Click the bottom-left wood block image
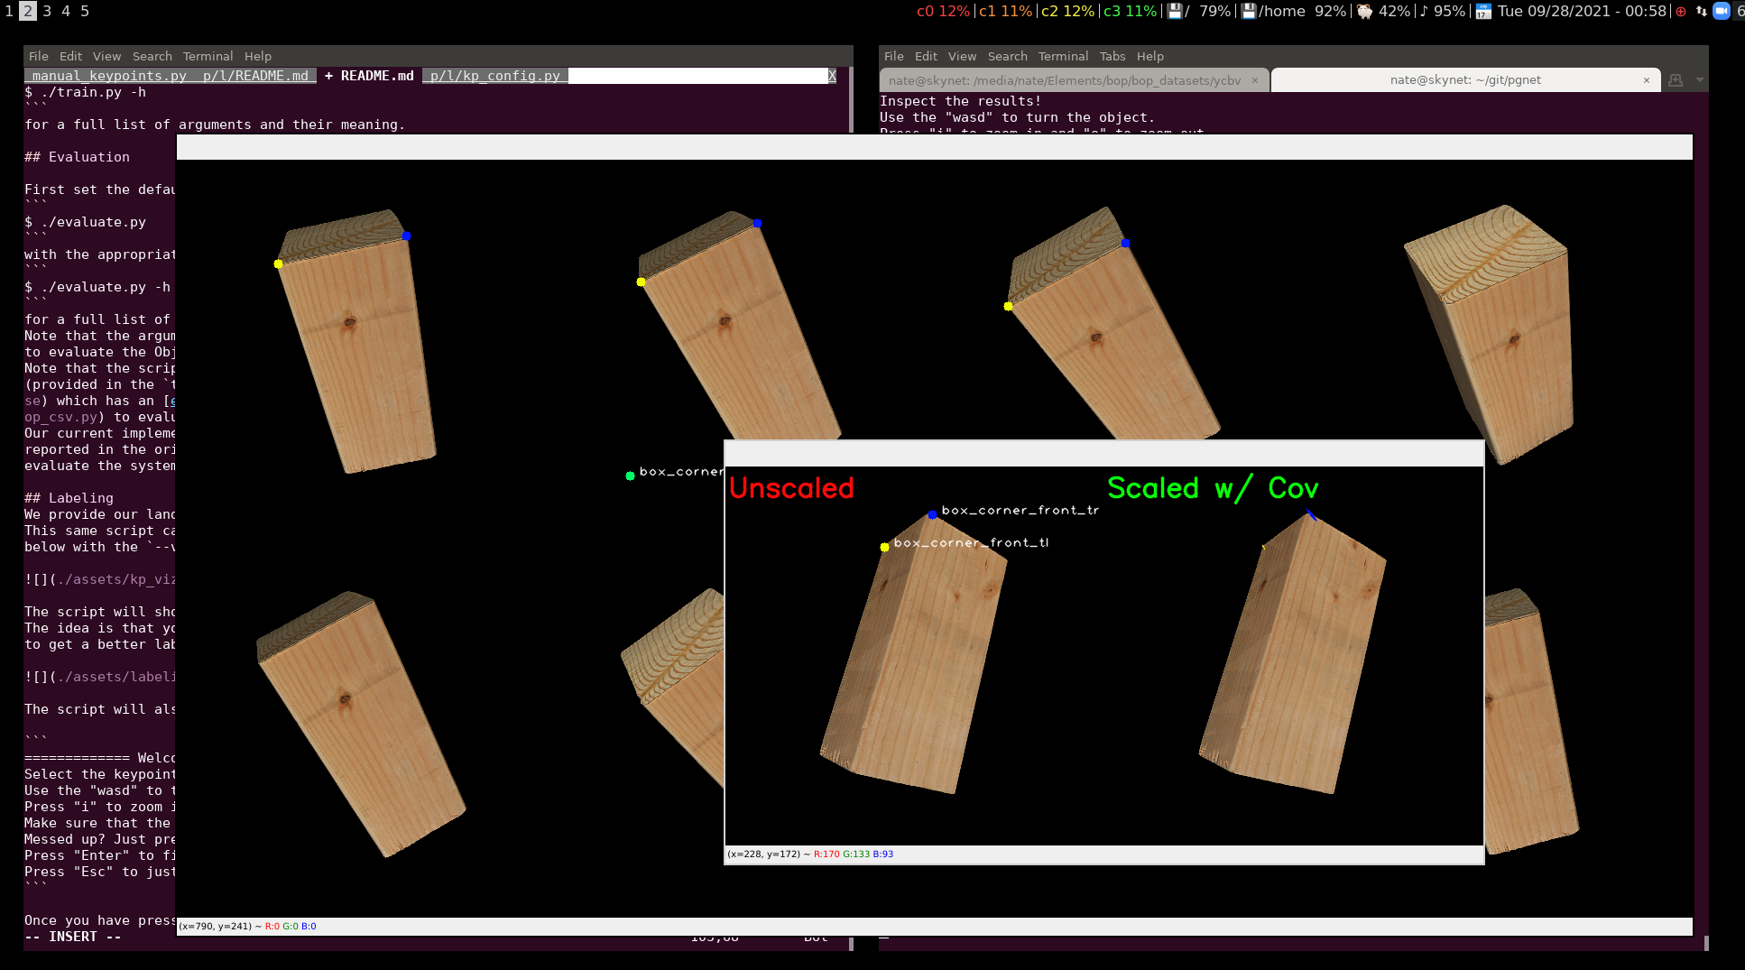Screen dimensions: 1745x970 point(360,724)
